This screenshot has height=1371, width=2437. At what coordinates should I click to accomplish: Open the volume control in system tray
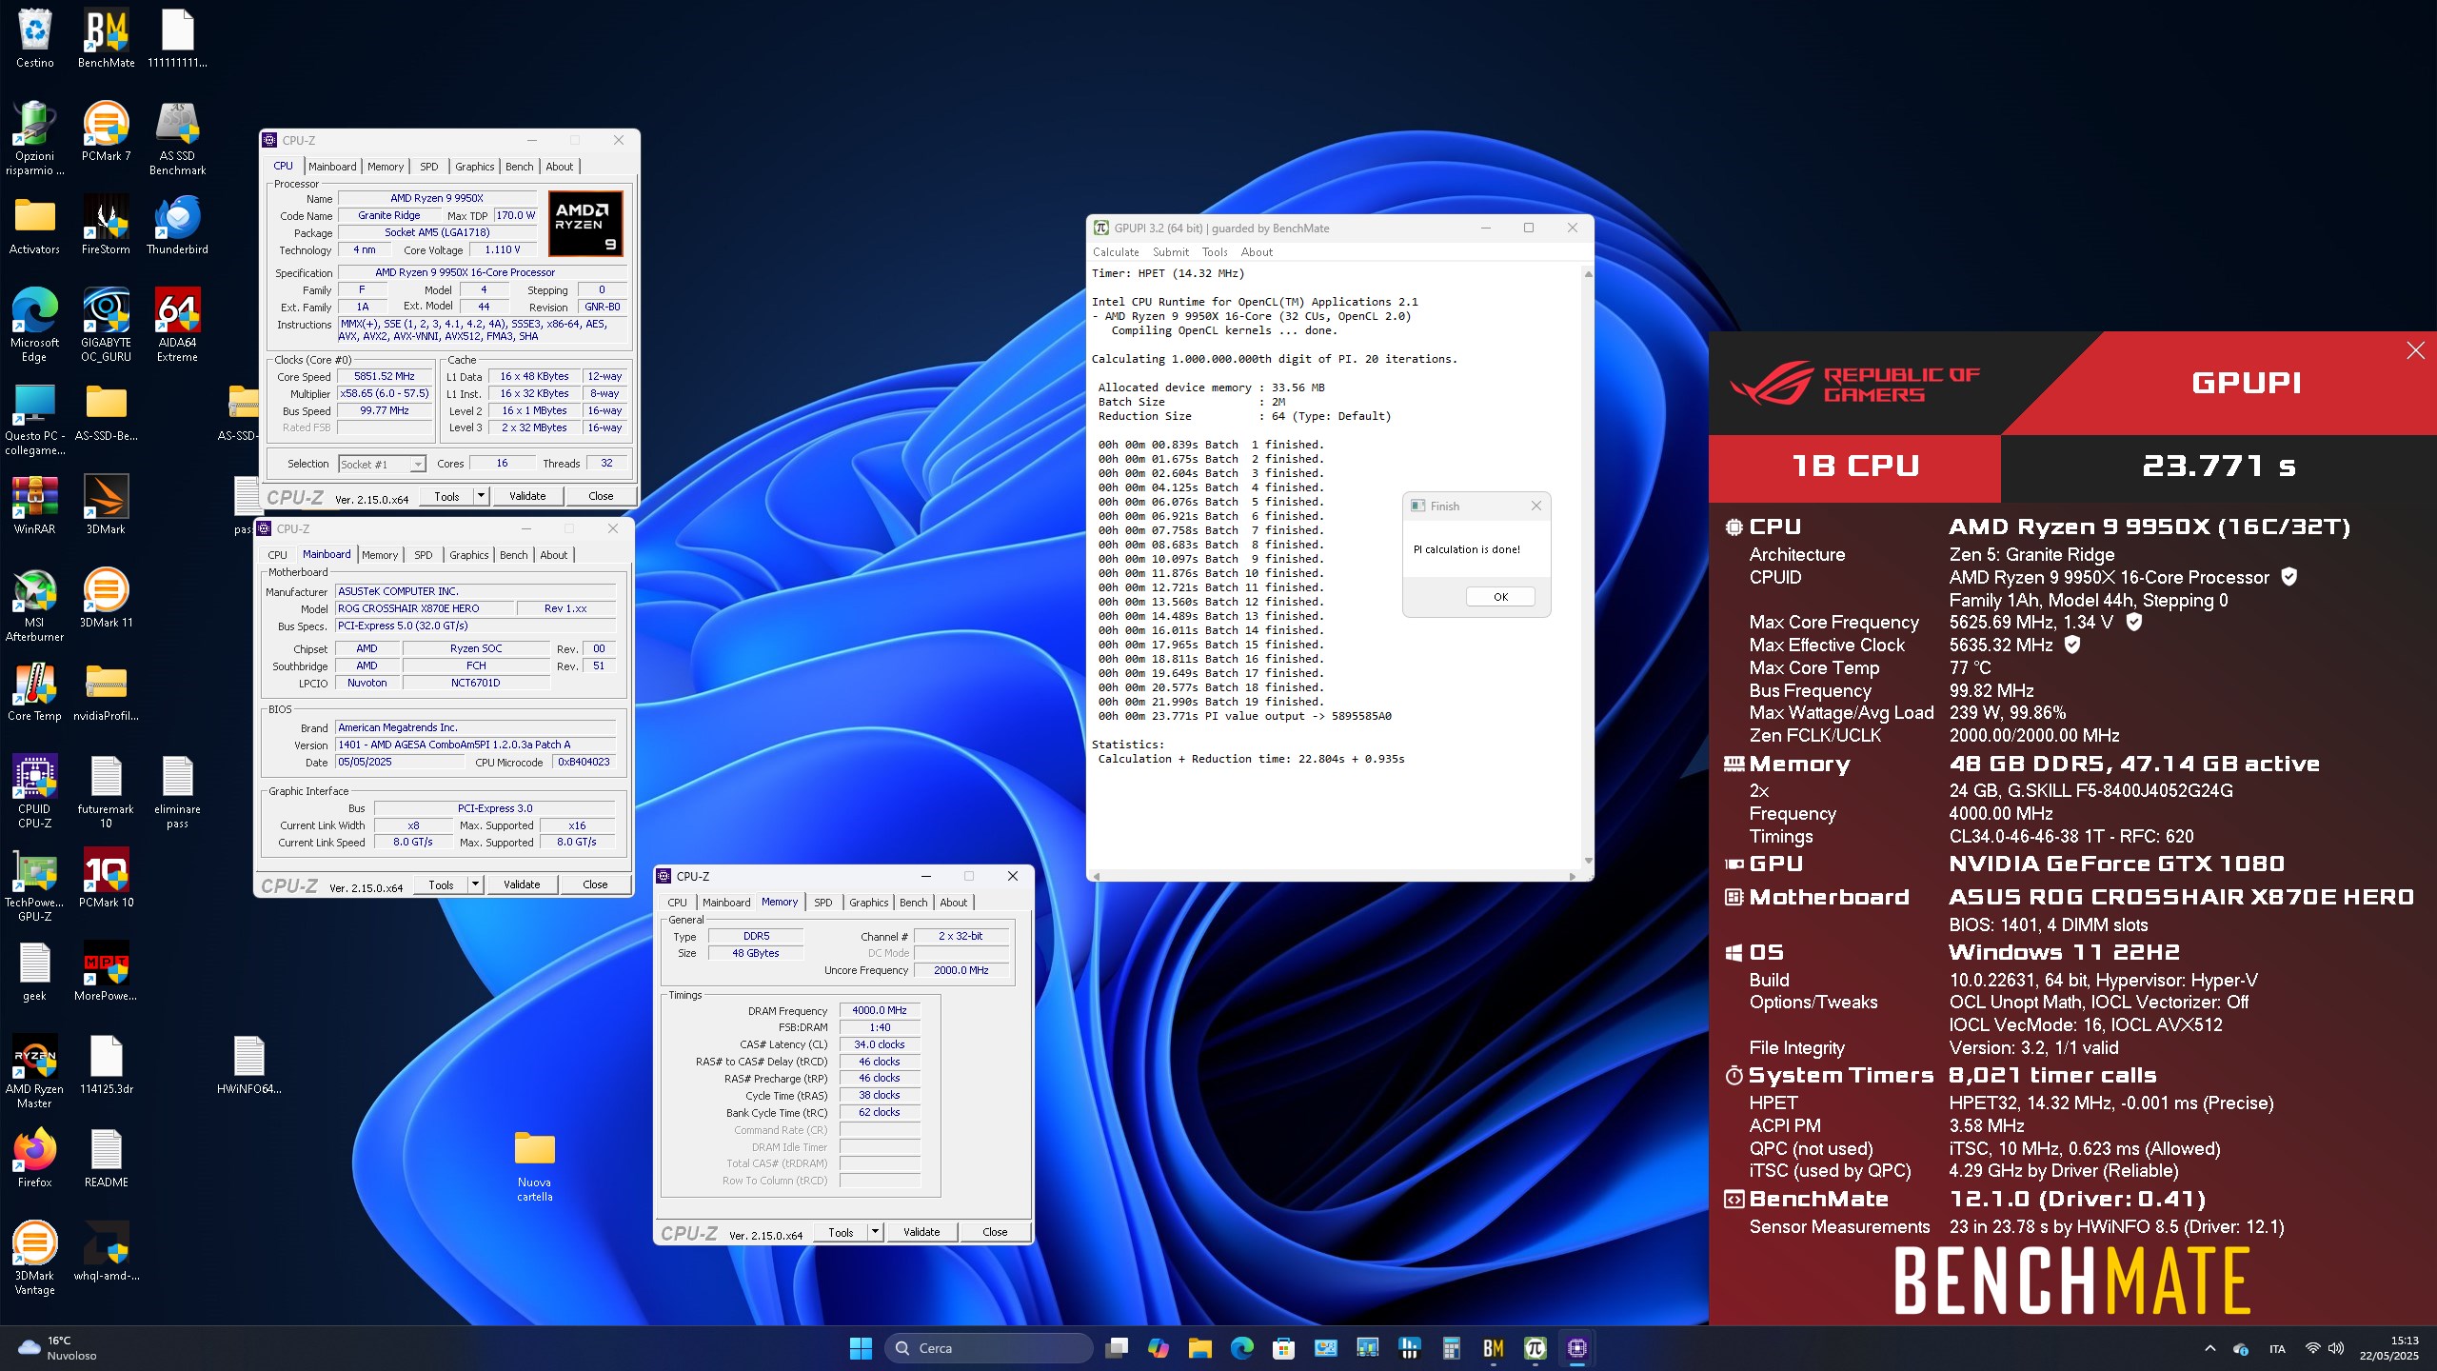point(2336,1348)
